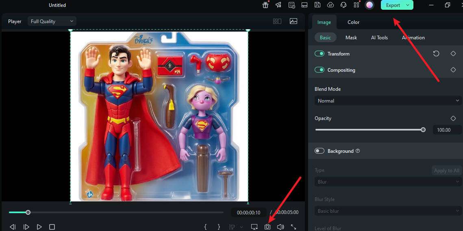Open the Blend Mode Normal dropdown
This screenshot has height=231, width=463.
388,101
